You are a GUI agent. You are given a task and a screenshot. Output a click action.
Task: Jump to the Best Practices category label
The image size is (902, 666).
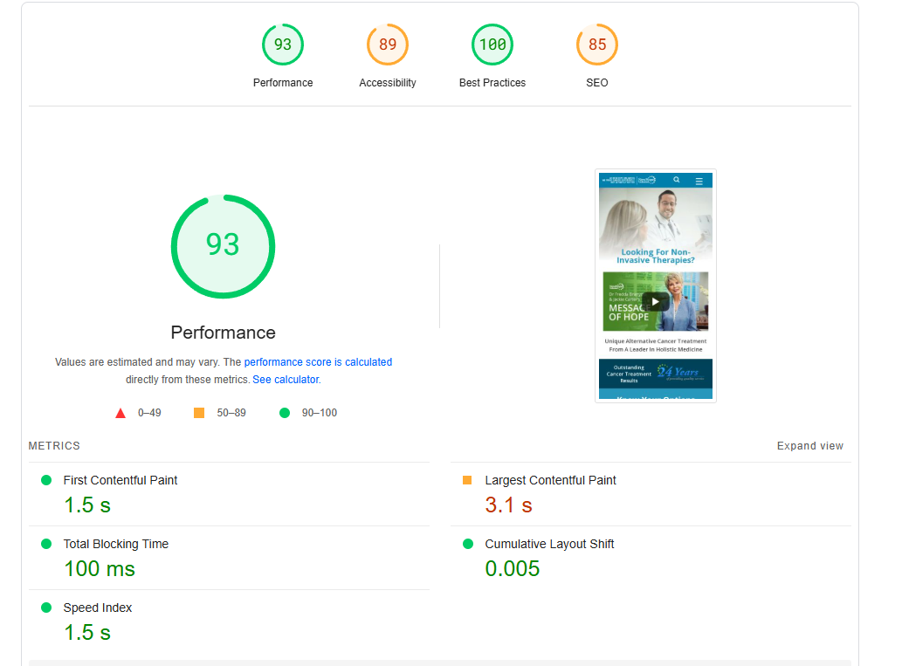[492, 83]
